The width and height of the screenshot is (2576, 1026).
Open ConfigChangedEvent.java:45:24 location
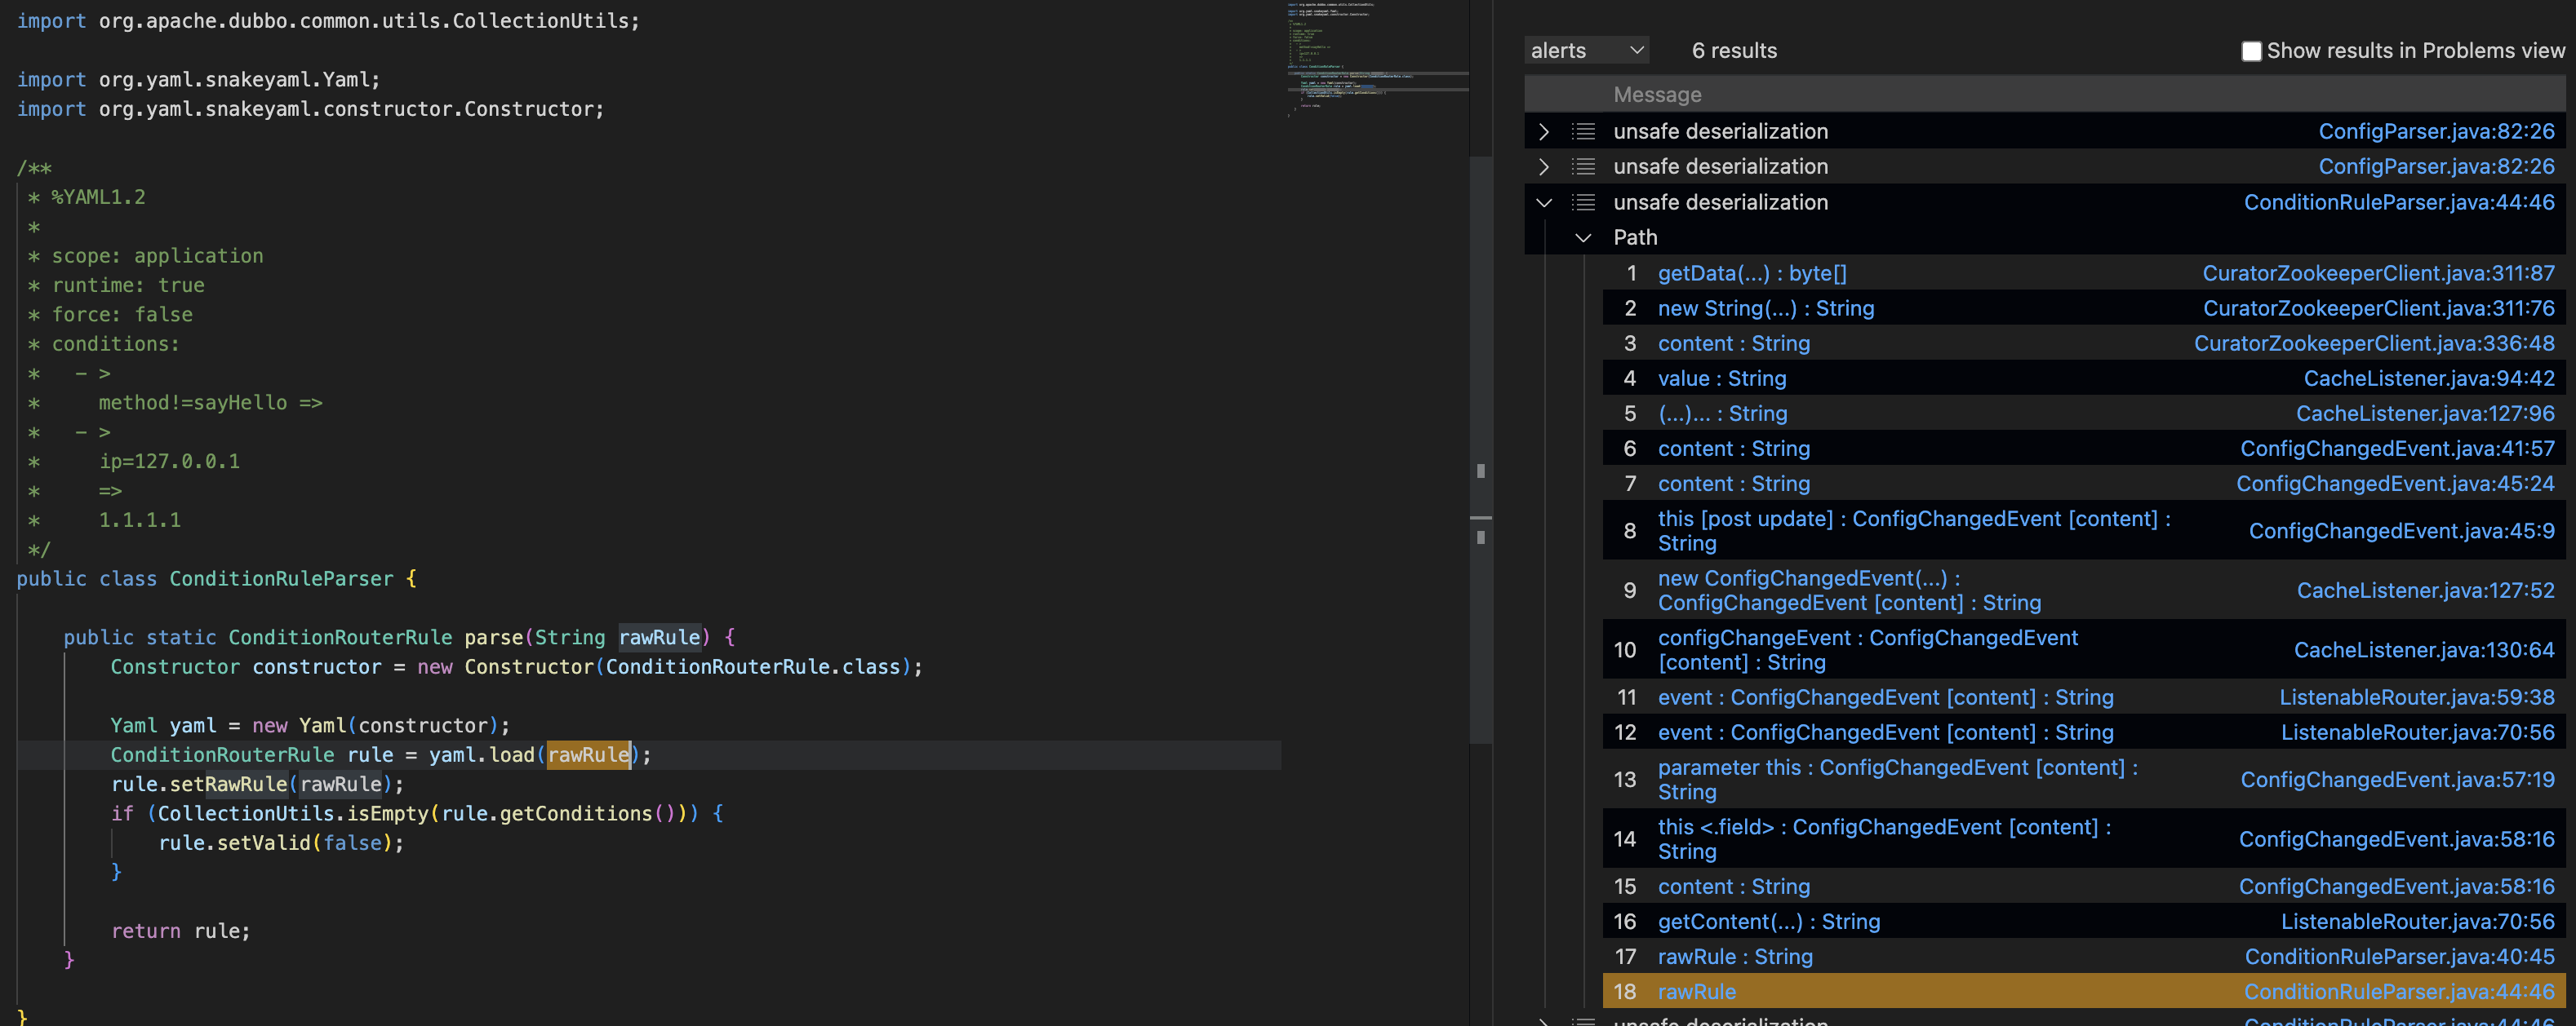point(2395,484)
